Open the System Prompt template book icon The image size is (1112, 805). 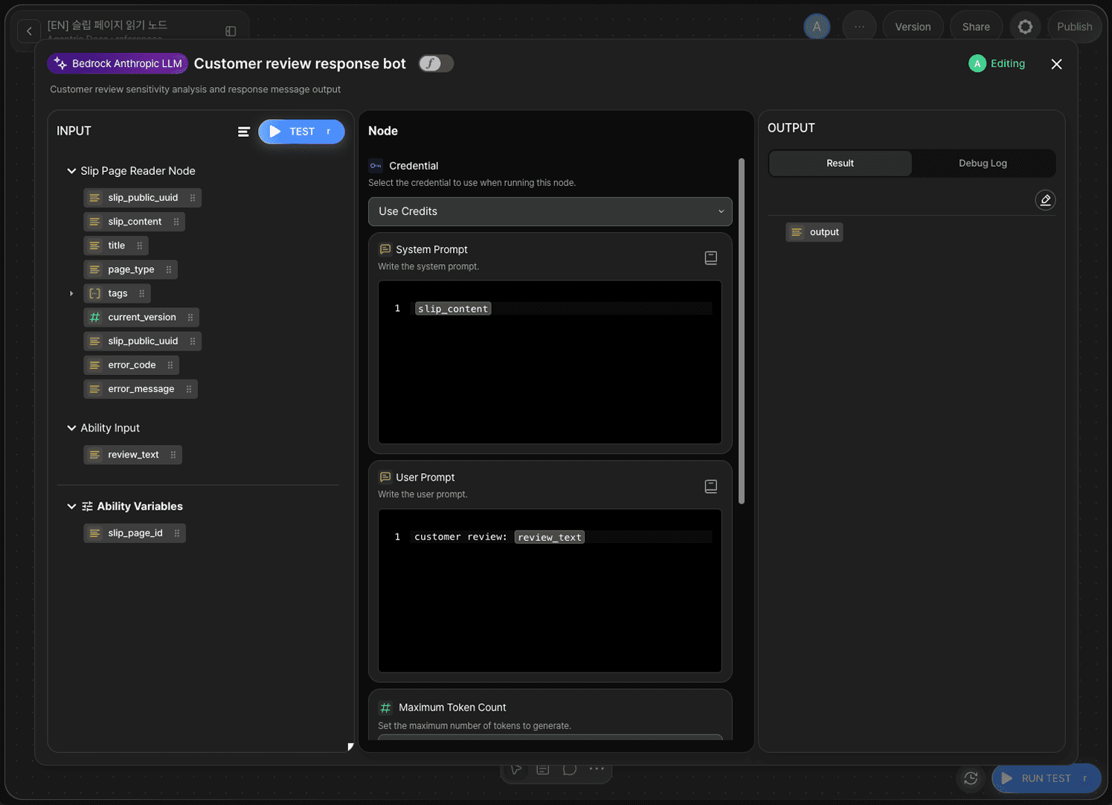tap(710, 257)
